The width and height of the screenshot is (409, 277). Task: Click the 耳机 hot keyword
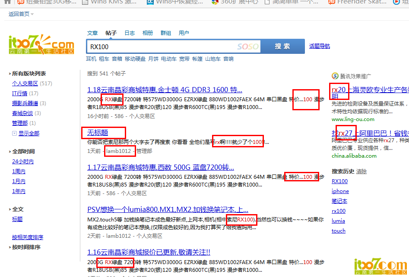[x=91, y=59]
